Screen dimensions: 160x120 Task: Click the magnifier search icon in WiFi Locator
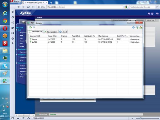(34, 27)
